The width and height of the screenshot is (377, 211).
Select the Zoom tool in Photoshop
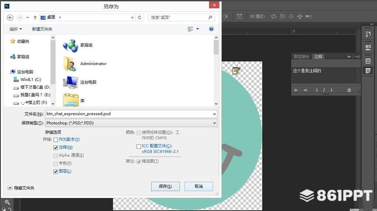(x=7, y=202)
